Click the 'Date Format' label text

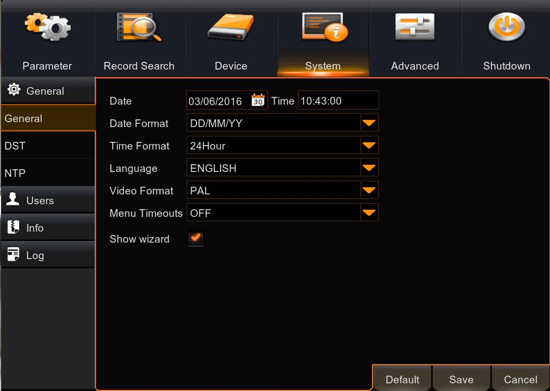139,123
